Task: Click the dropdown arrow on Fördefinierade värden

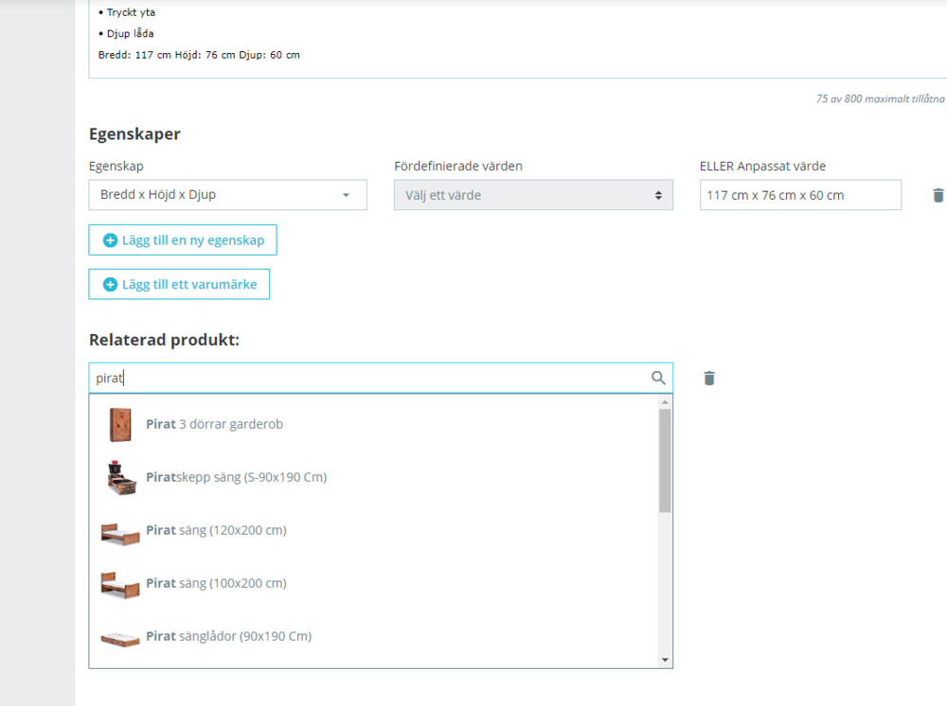Action: [659, 195]
